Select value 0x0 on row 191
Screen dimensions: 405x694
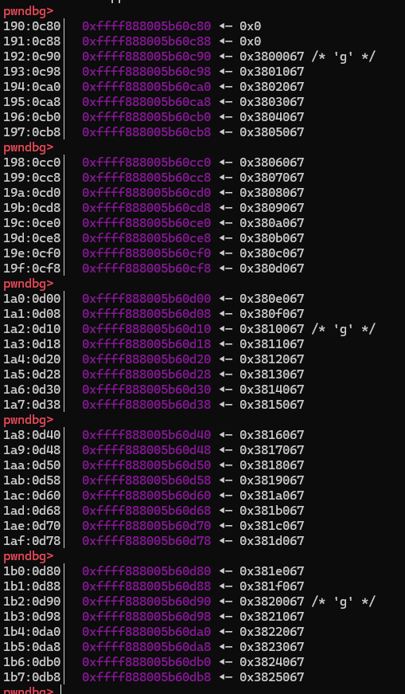click(251, 41)
